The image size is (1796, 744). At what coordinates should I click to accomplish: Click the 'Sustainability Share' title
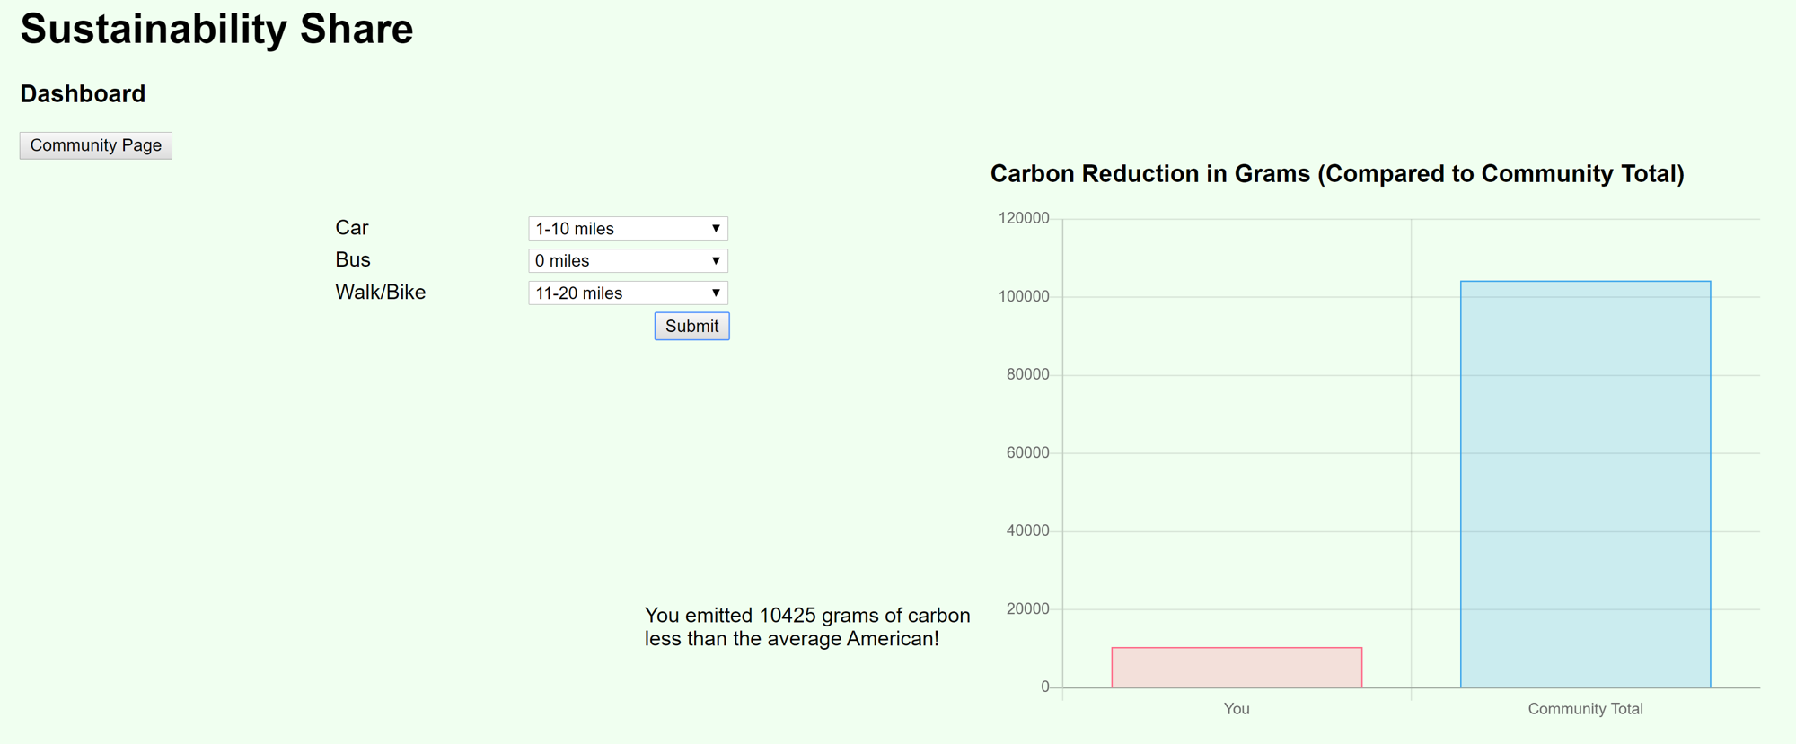[216, 30]
